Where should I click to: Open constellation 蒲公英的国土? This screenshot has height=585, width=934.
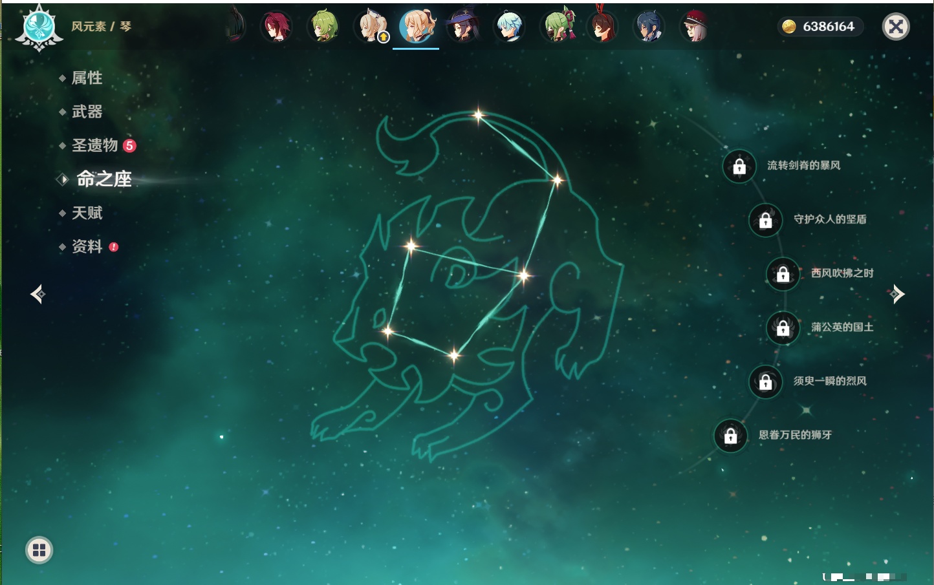pyautogui.click(x=842, y=327)
